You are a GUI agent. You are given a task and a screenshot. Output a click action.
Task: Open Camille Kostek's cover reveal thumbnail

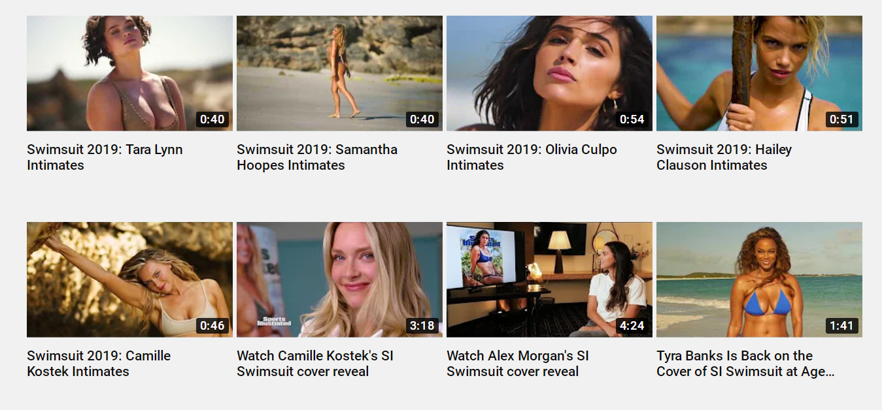[x=339, y=279]
